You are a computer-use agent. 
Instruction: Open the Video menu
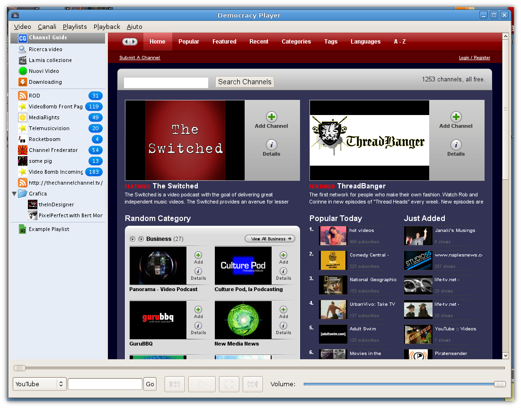22,27
